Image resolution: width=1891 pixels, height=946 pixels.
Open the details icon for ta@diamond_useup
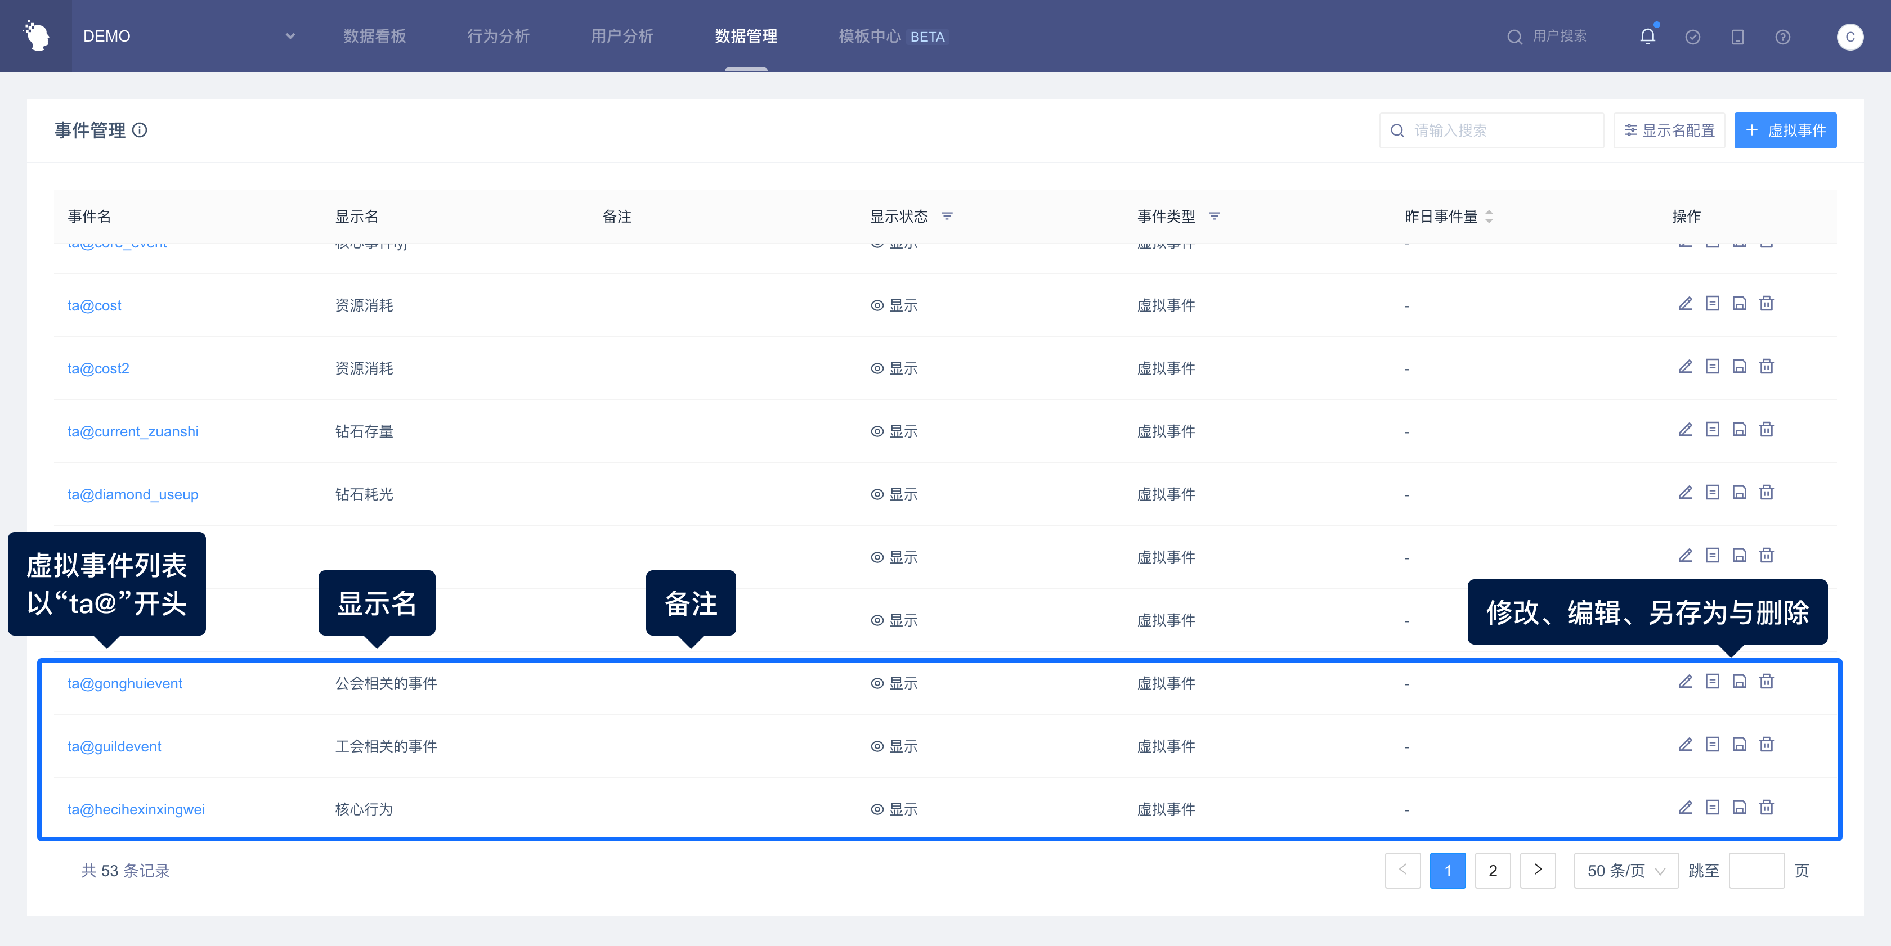click(1712, 493)
